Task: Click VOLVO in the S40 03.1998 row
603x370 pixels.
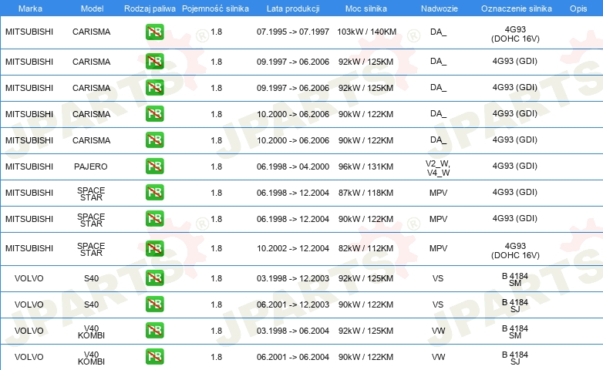Action: (29, 278)
